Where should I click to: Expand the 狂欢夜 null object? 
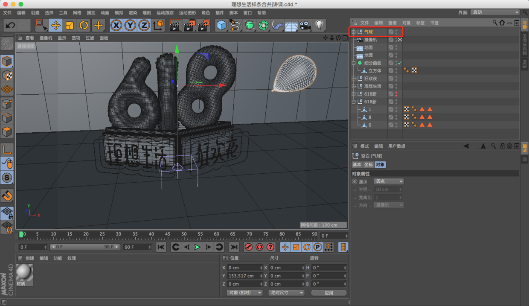pyautogui.click(x=354, y=79)
